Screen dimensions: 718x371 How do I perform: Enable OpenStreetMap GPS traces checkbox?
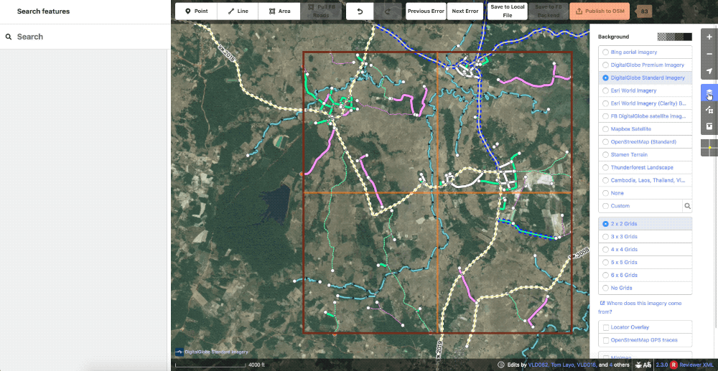(x=606, y=340)
